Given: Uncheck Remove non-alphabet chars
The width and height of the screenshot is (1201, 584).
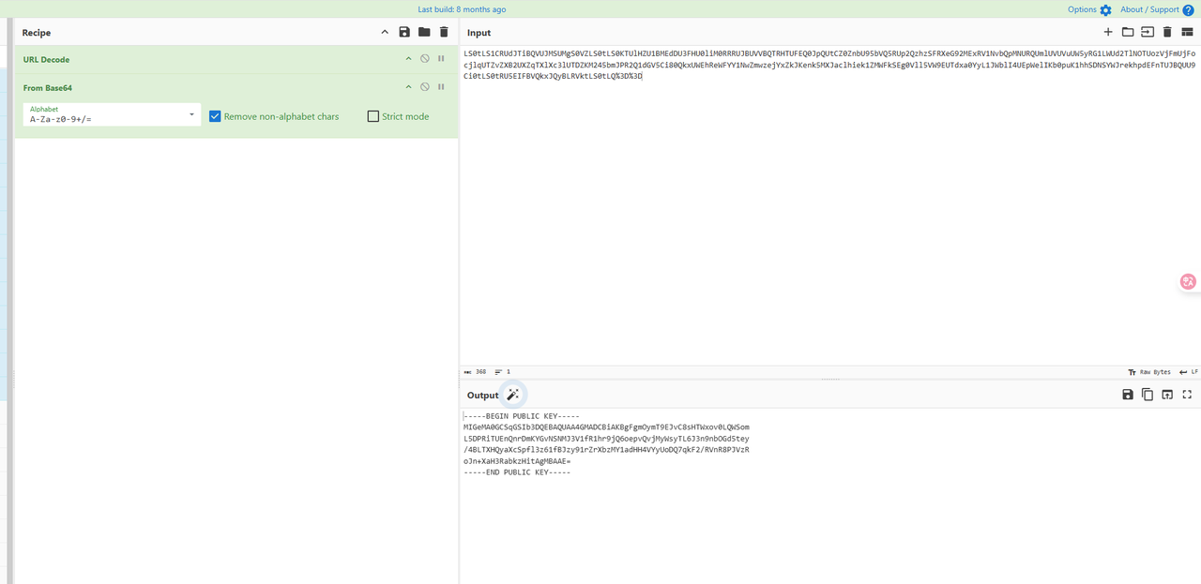Looking at the screenshot, I should point(215,116).
